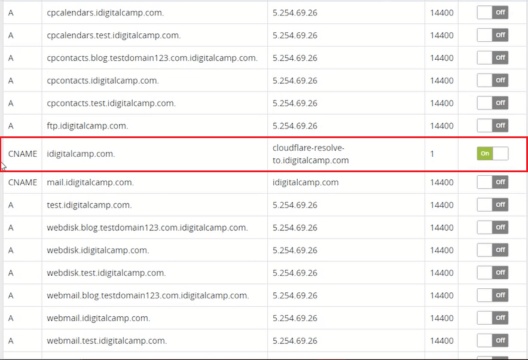Viewport: 528px width, 360px height.
Task: Select the name cpcontacts.blog.testdomain123.com.idigitalcamp.com.
Action: 152,58
